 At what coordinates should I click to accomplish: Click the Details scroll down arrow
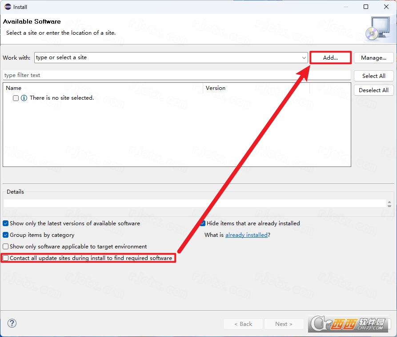pos(389,206)
